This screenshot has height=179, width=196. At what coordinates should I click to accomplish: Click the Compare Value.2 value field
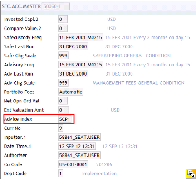[63, 28]
